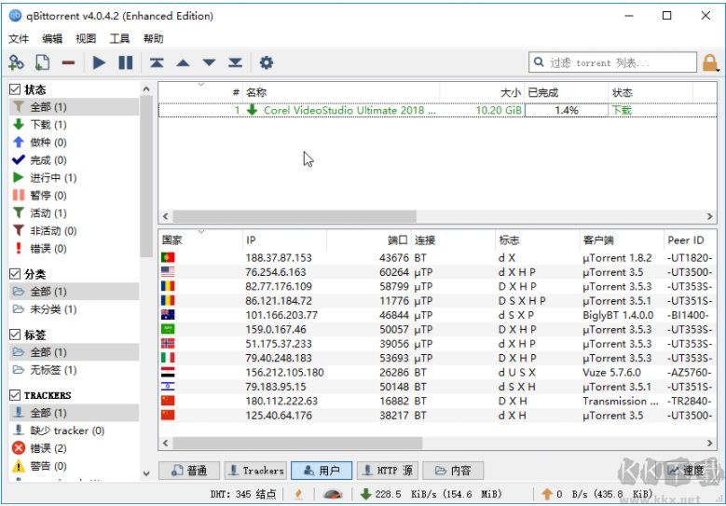Toggle the 分类 checkbox in sidebar
This screenshot has height=506, width=726.
(15, 274)
